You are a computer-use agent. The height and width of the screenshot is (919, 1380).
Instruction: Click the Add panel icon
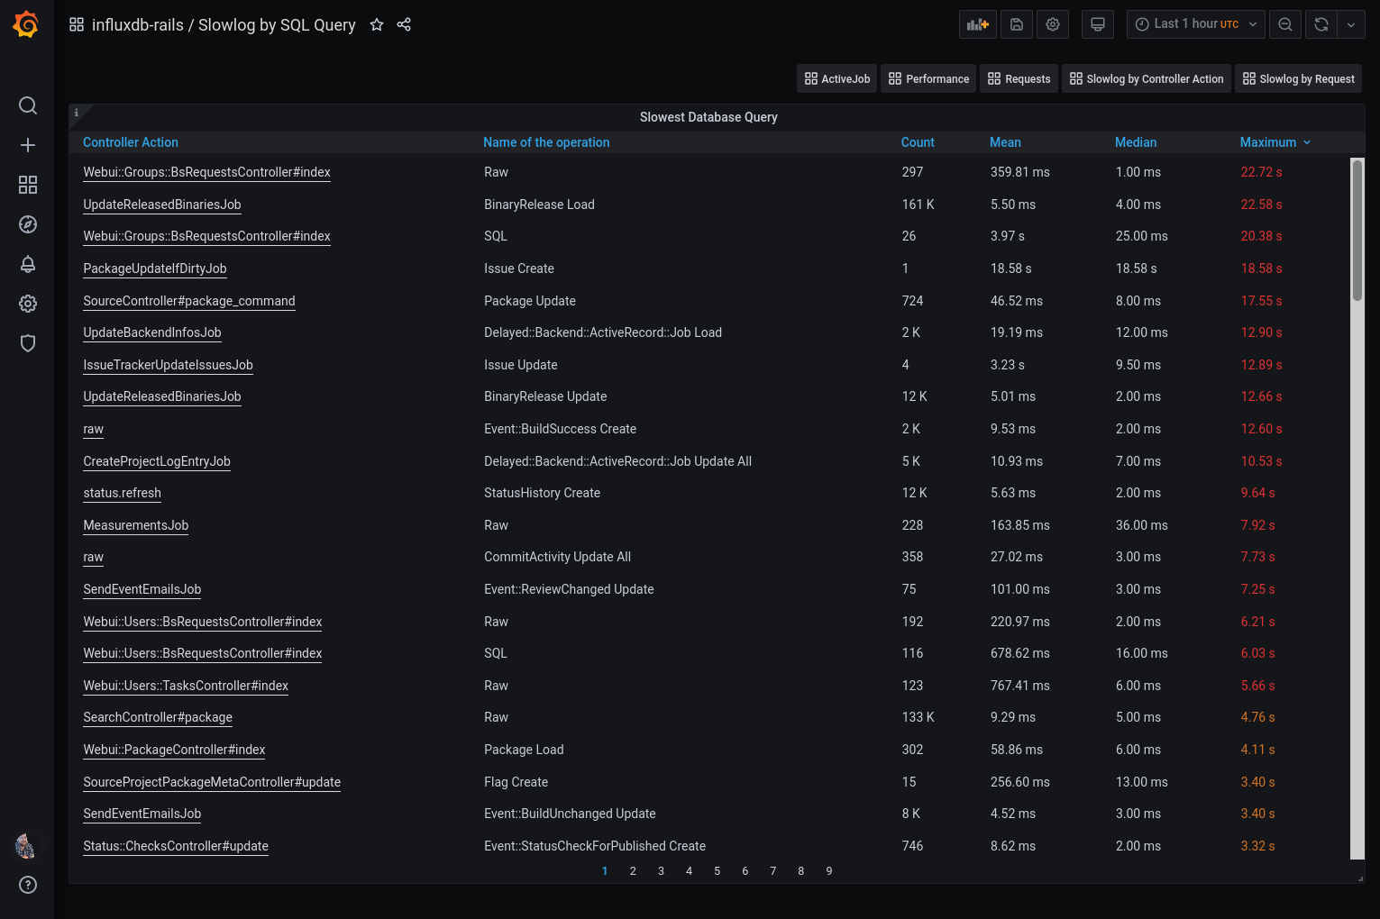(x=978, y=24)
